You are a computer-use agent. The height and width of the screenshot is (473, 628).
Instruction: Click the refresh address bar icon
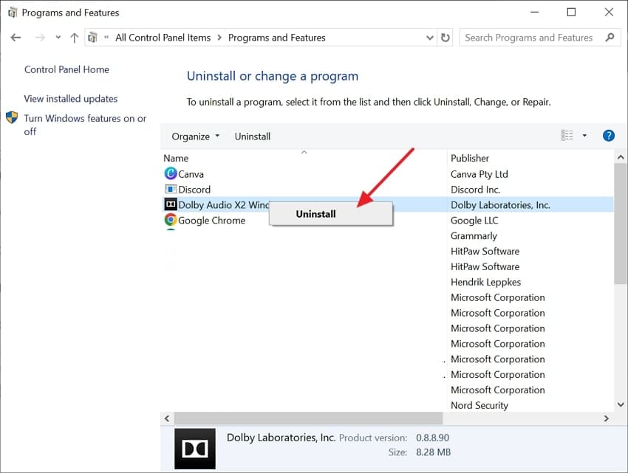coord(446,38)
